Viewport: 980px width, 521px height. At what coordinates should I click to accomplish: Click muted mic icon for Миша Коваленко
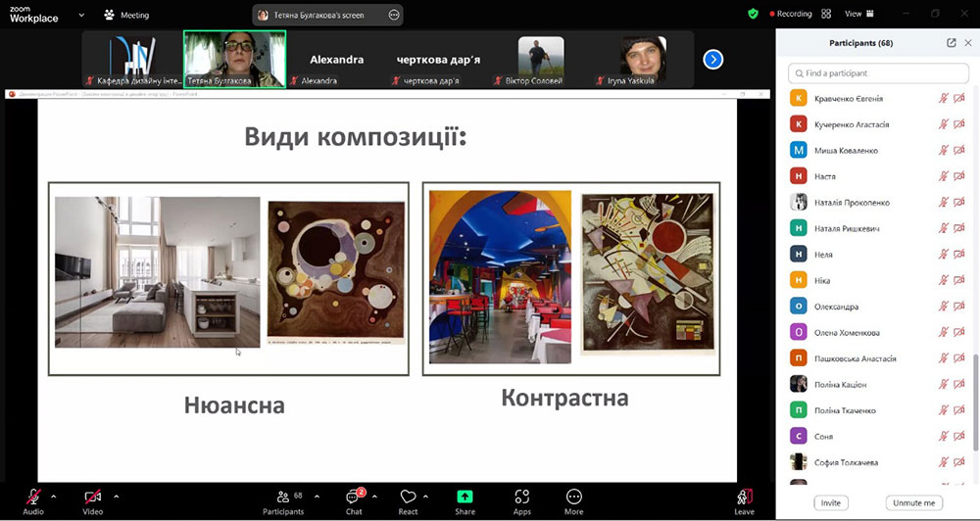(944, 151)
